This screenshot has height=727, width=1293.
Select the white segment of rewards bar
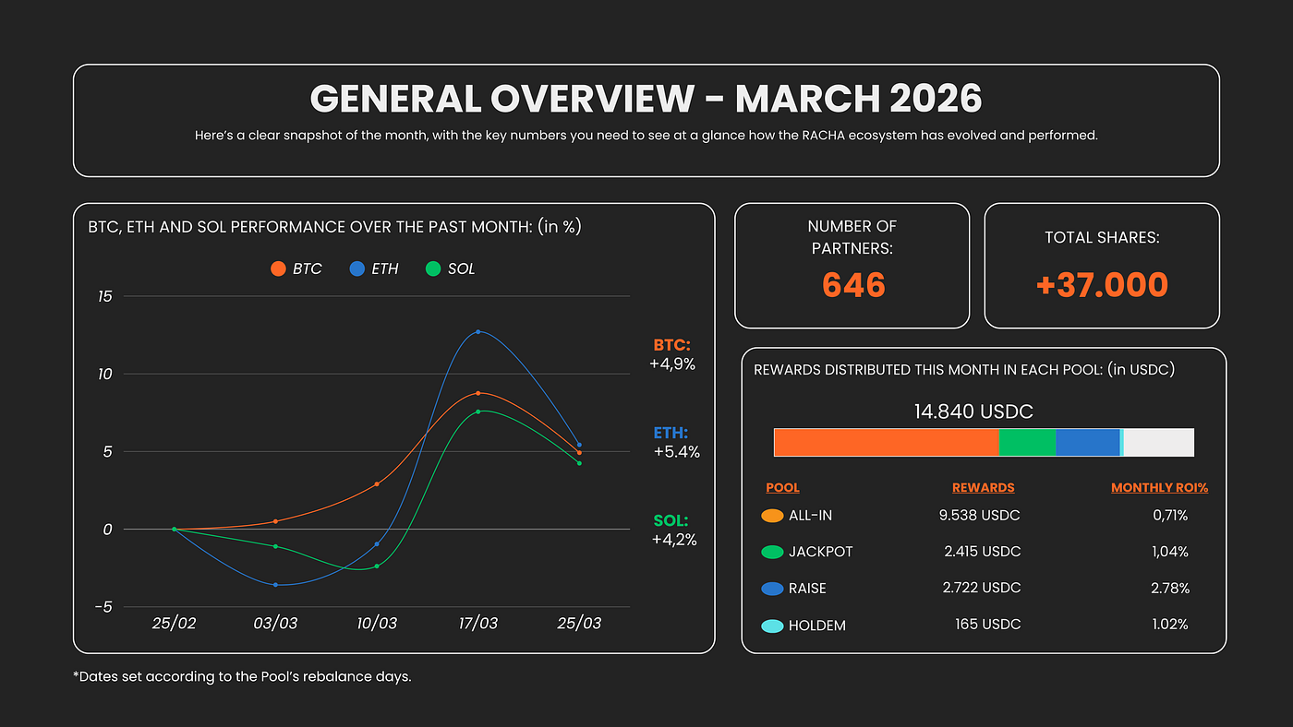click(x=1158, y=443)
